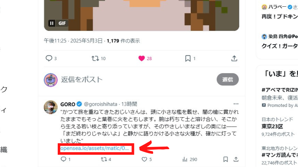The height and width of the screenshot is (167, 298).
Task: Open the opensea.io assets link
Action: [95, 148]
